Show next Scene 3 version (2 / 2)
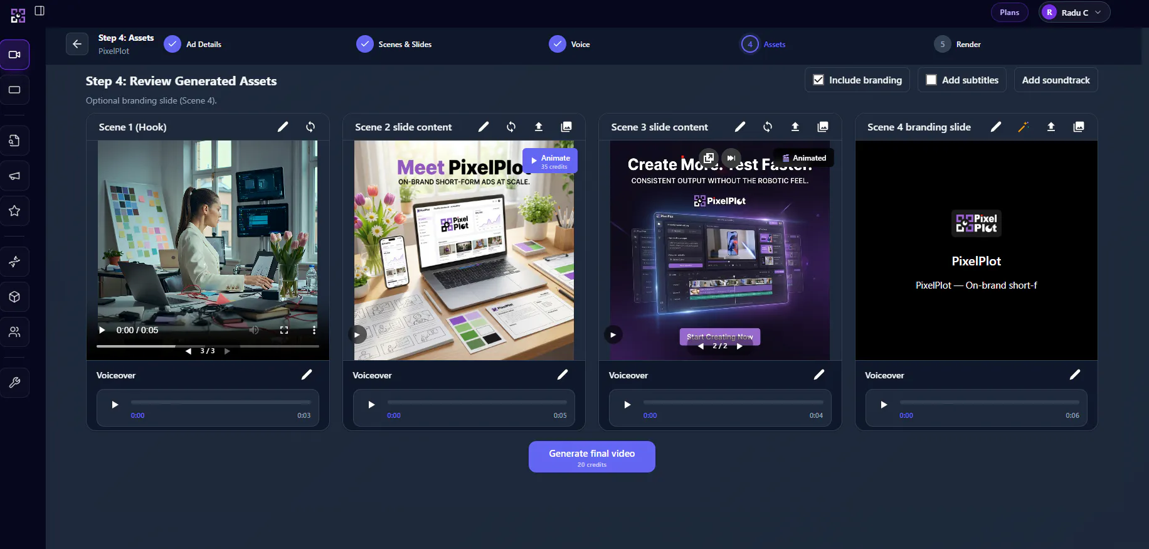1149x549 pixels. coord(740,346)
